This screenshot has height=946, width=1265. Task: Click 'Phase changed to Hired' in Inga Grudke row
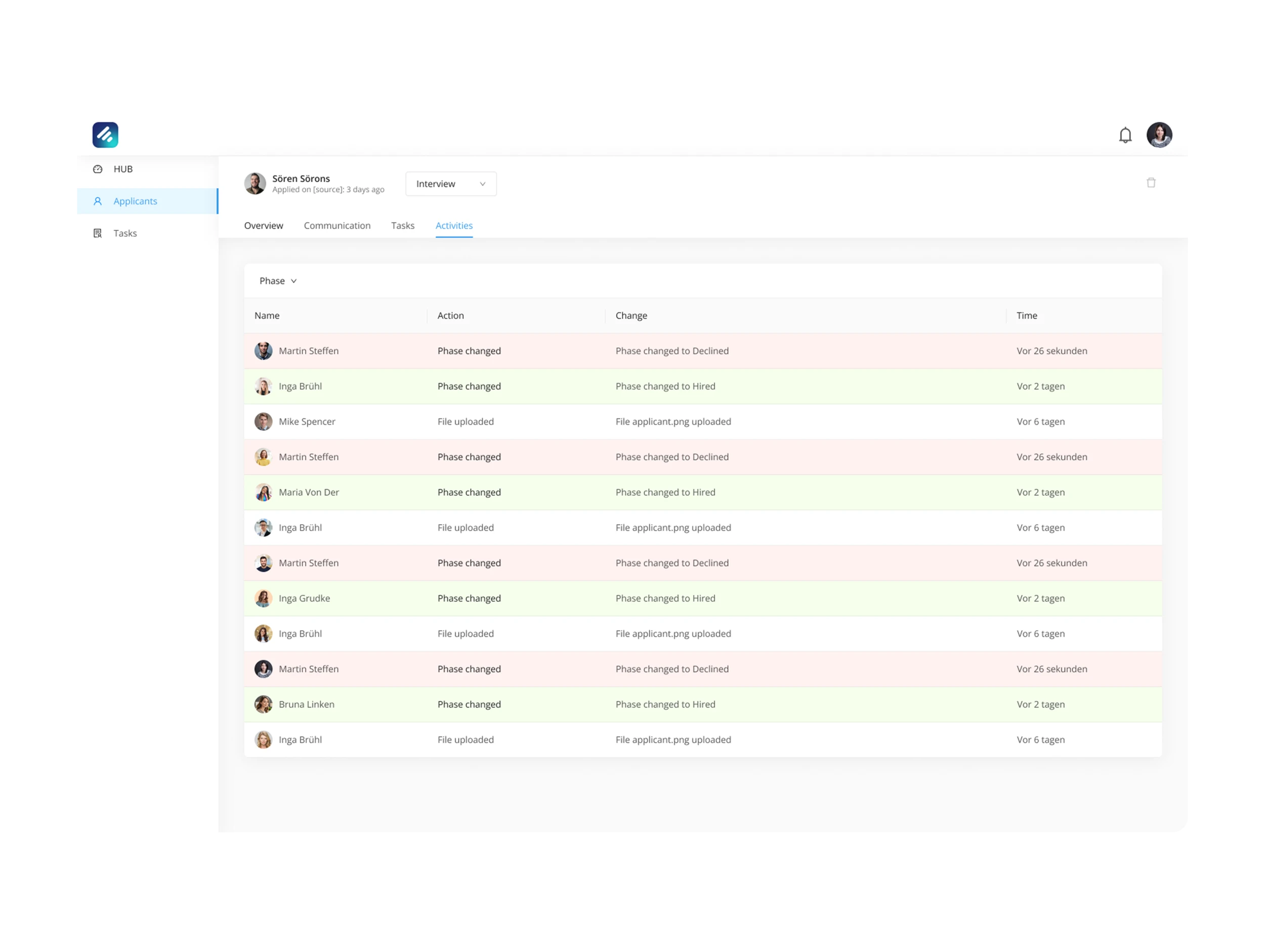665,598
